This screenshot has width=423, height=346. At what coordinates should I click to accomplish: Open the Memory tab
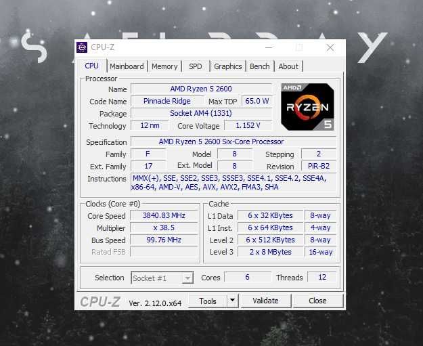(x=164, y=66)
